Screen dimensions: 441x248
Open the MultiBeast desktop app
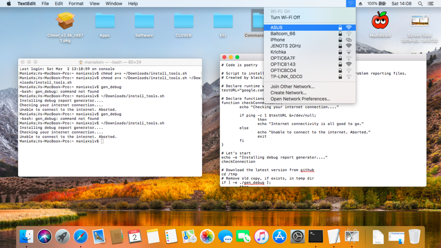[380, 21]
